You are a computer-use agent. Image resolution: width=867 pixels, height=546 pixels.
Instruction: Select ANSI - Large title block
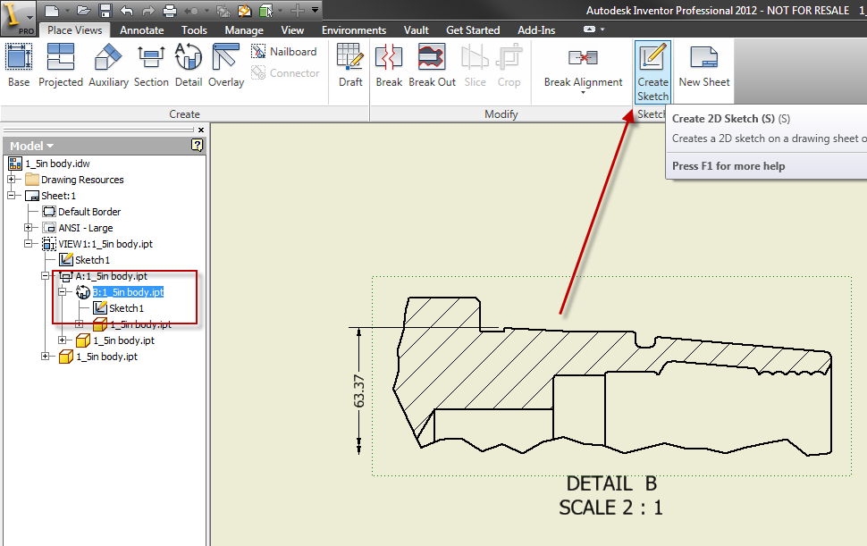coord(85,228)
